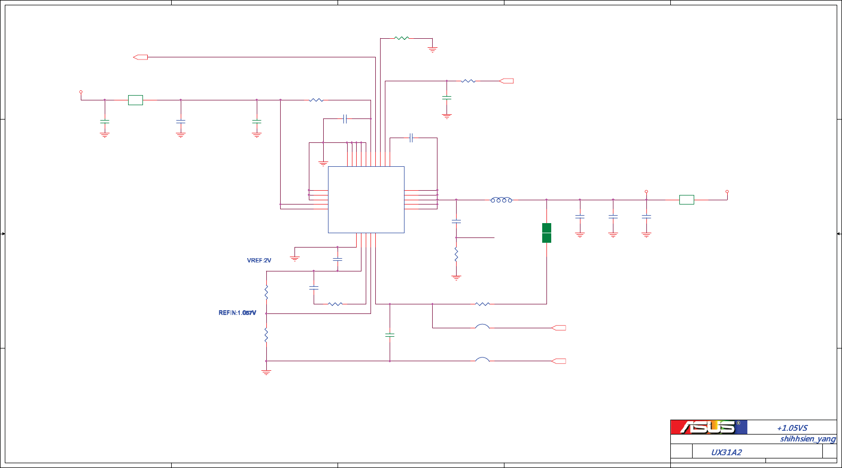Click the solid green component below the inductor line

coord(546,233)
